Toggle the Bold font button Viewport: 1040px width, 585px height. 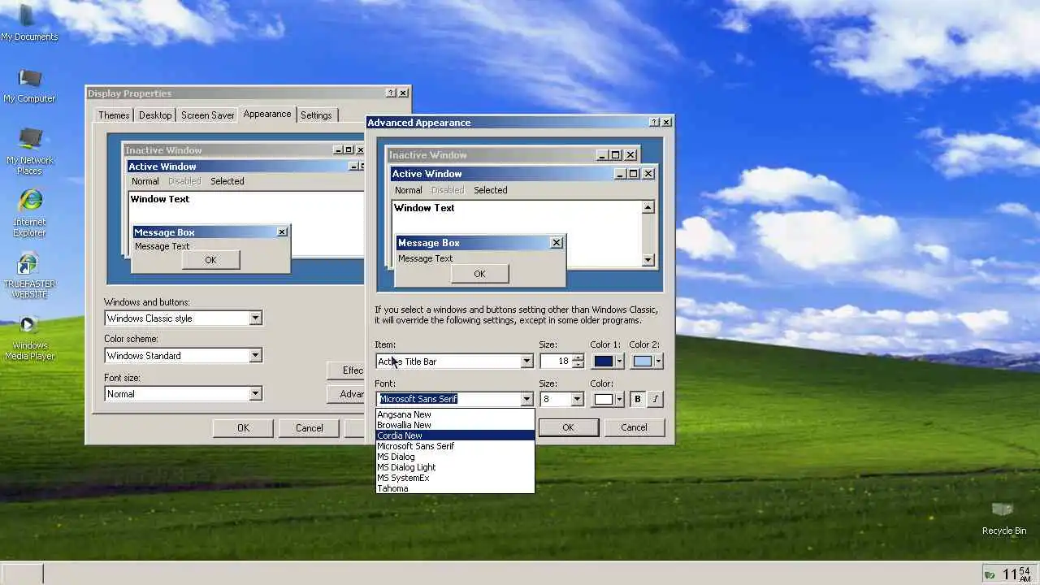point(637,399)
